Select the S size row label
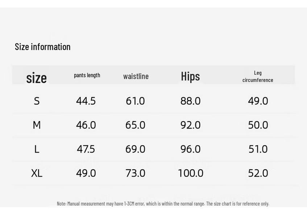The height and width of the screenshot is (215, 307). [x=37, y=101]
